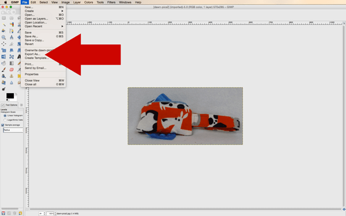Open the zoom percentage dropdown in status bar

[55, 214]
